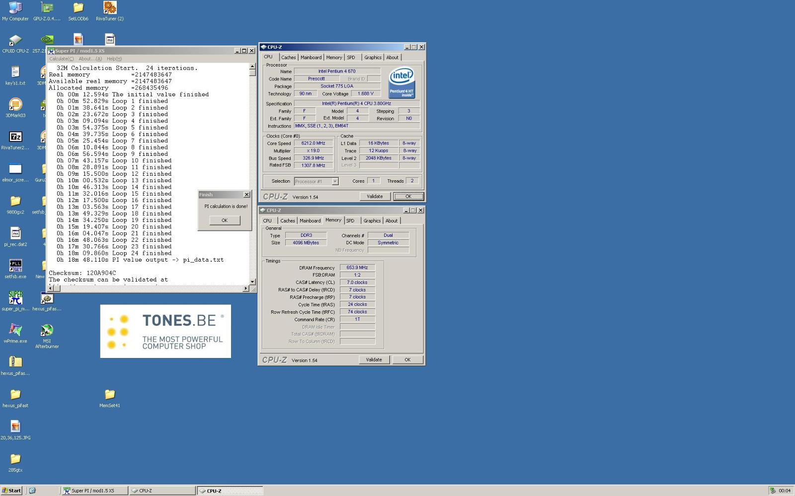Viewport: 795px width, 496px height.
Task: Launch wPrime.exe desktop icon
Action: coord(15,334)
